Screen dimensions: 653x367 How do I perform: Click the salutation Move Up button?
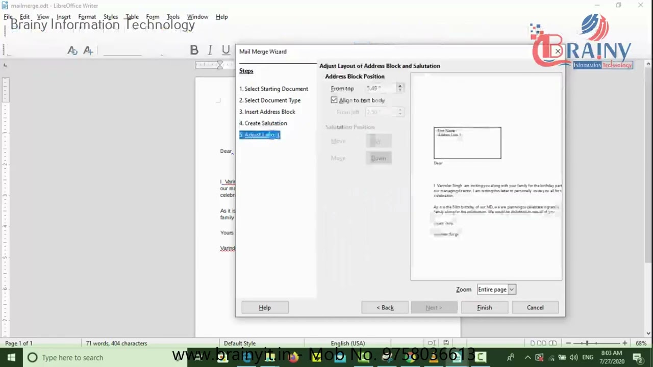[379, 141]
